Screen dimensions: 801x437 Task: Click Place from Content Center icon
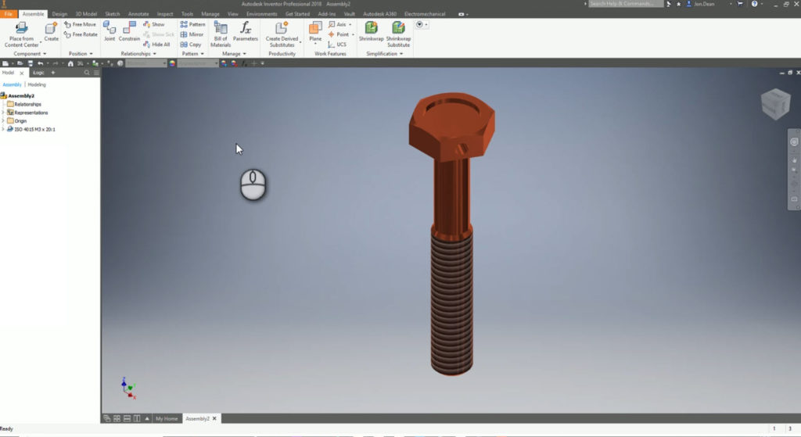(21, 29)
